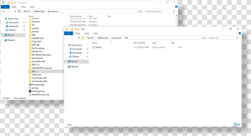Open Home tab in Documents window
Viewport: 251px width, 136px height.
tap(14, 7)
